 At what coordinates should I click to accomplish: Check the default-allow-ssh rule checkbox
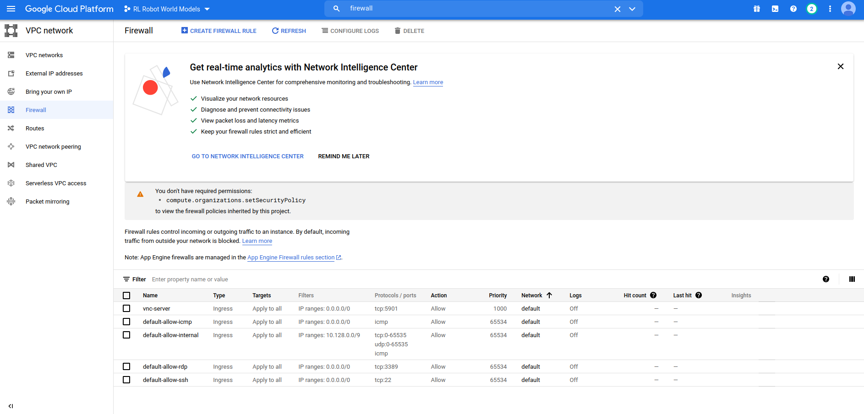click(126, 380)
